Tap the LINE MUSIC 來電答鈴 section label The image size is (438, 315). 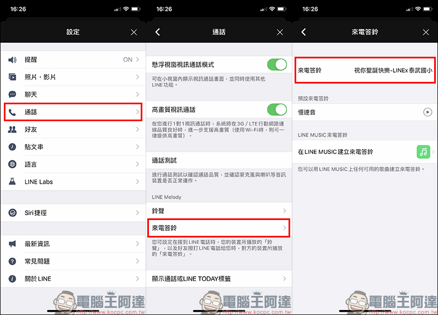point(322,135)
